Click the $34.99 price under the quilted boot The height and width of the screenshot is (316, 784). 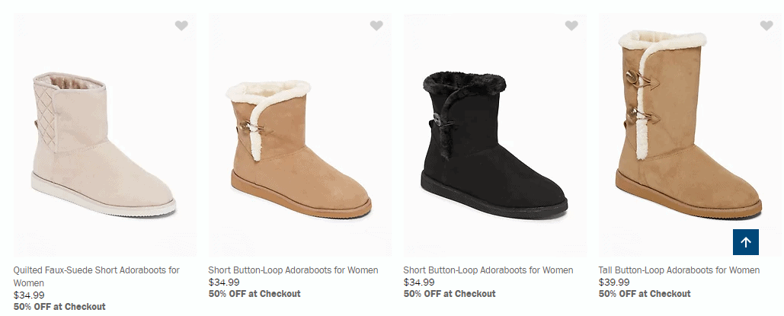coord(29,295)
